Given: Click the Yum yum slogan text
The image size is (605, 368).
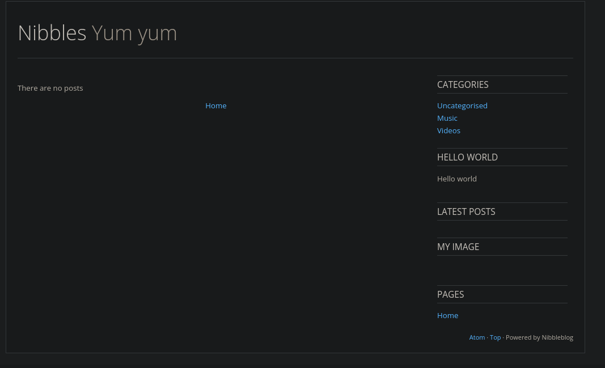Looking at the screenshot, I should [x=134, y=34].
